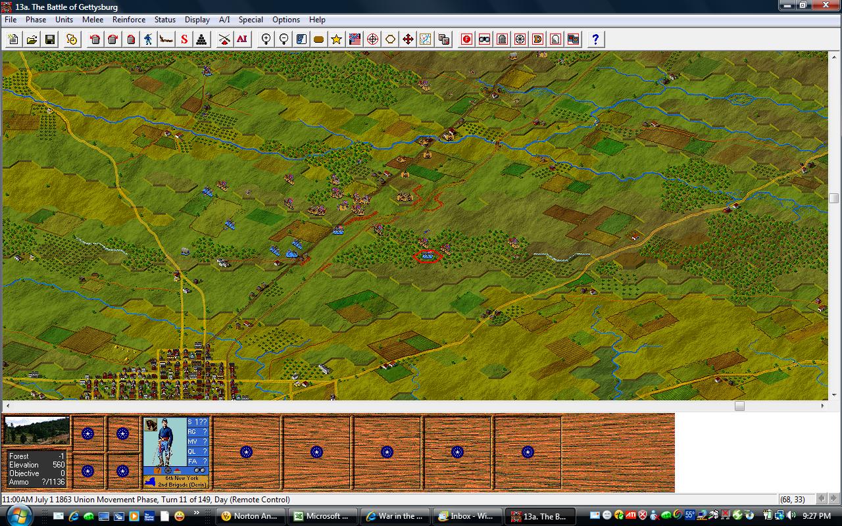
Task: Click the binoculars toolbar icon
Action: tap(485, 39)
